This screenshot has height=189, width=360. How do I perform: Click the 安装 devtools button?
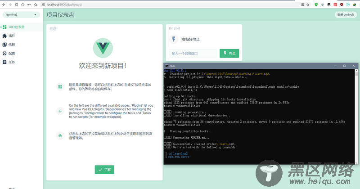pos(346,15)
